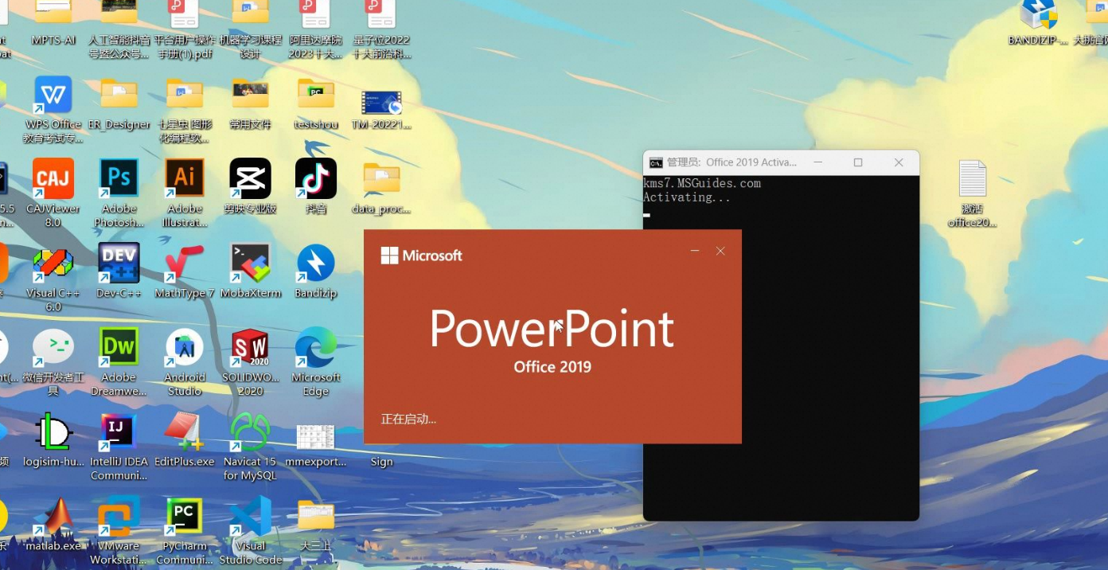Open the TikTok 抖音 desktop icon

pyautogui.click(x=316, y=178)
